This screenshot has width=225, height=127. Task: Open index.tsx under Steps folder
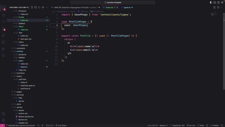[24, 30]
